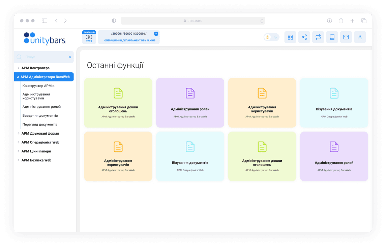Select Конструктор АРМів in sidebar
386x247 pixels.
click(x=38, y=86)
